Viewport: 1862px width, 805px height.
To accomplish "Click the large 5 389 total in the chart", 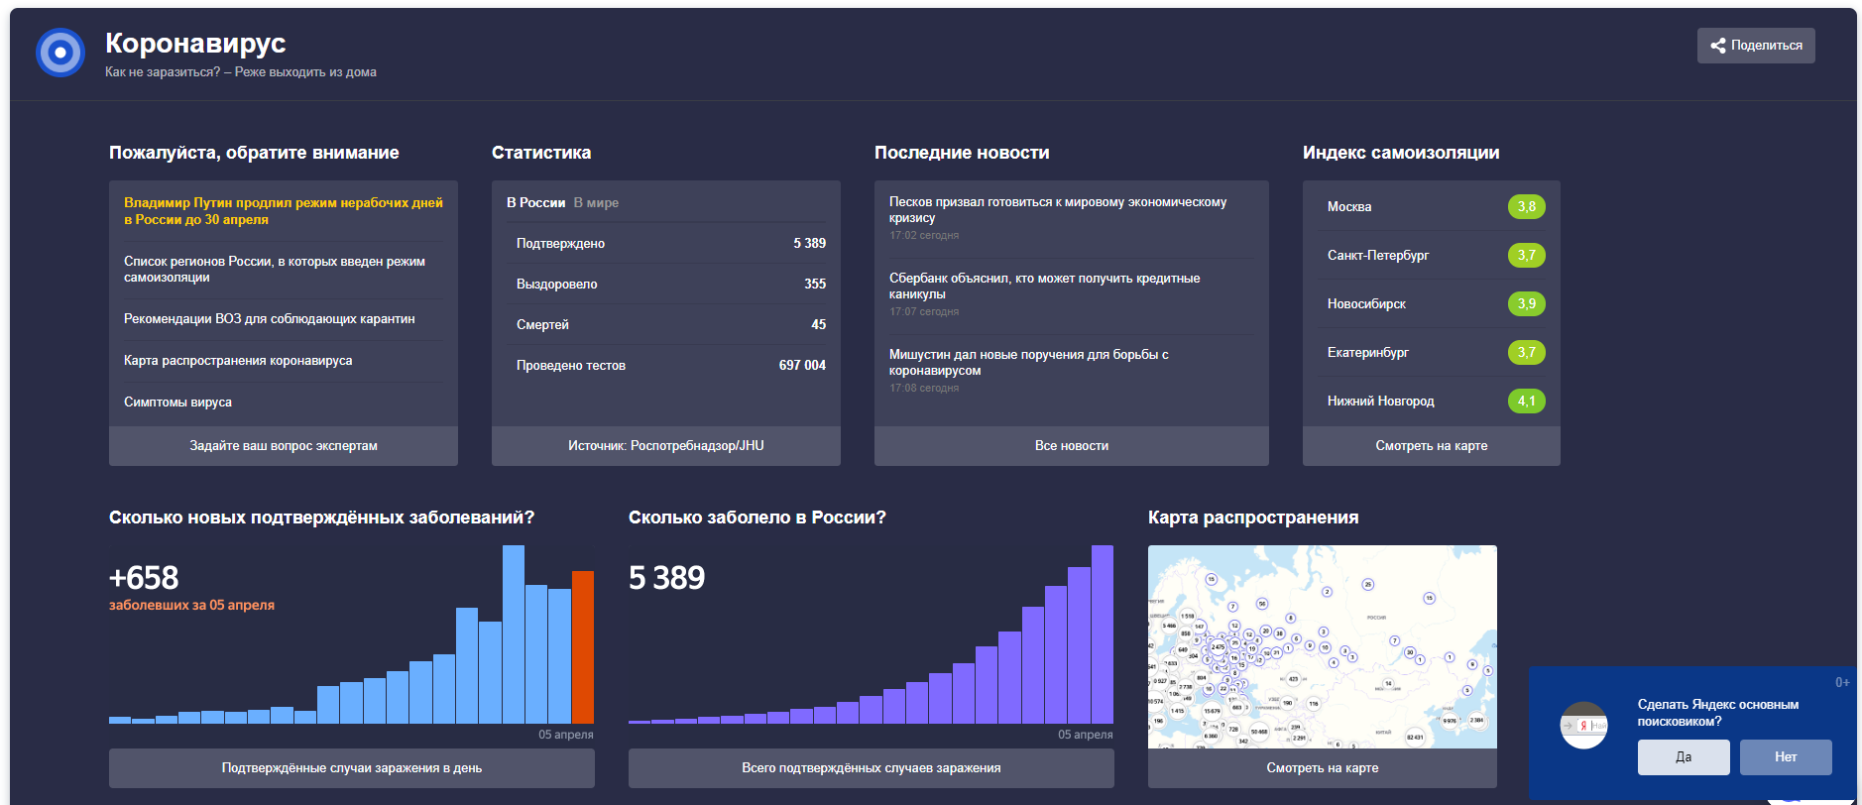I will (x=666, y=578).
